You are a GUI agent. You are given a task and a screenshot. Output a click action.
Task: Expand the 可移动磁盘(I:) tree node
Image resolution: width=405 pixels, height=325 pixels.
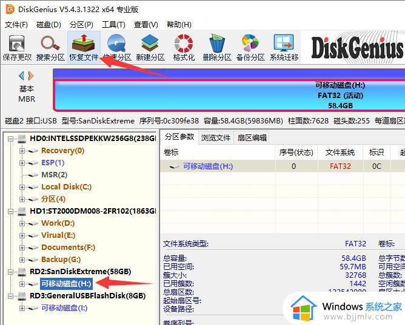click(x=22, y=308)
